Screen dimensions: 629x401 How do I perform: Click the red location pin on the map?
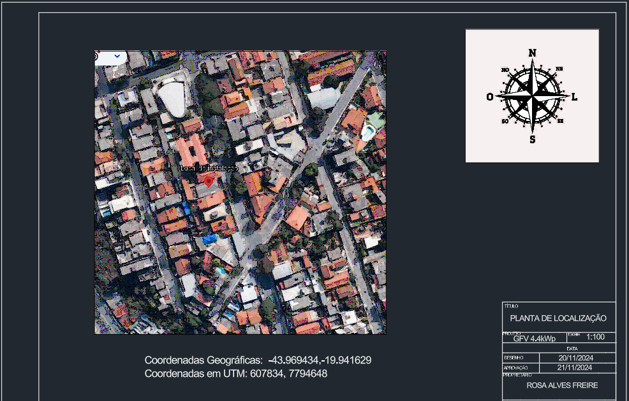pos(209,181)
